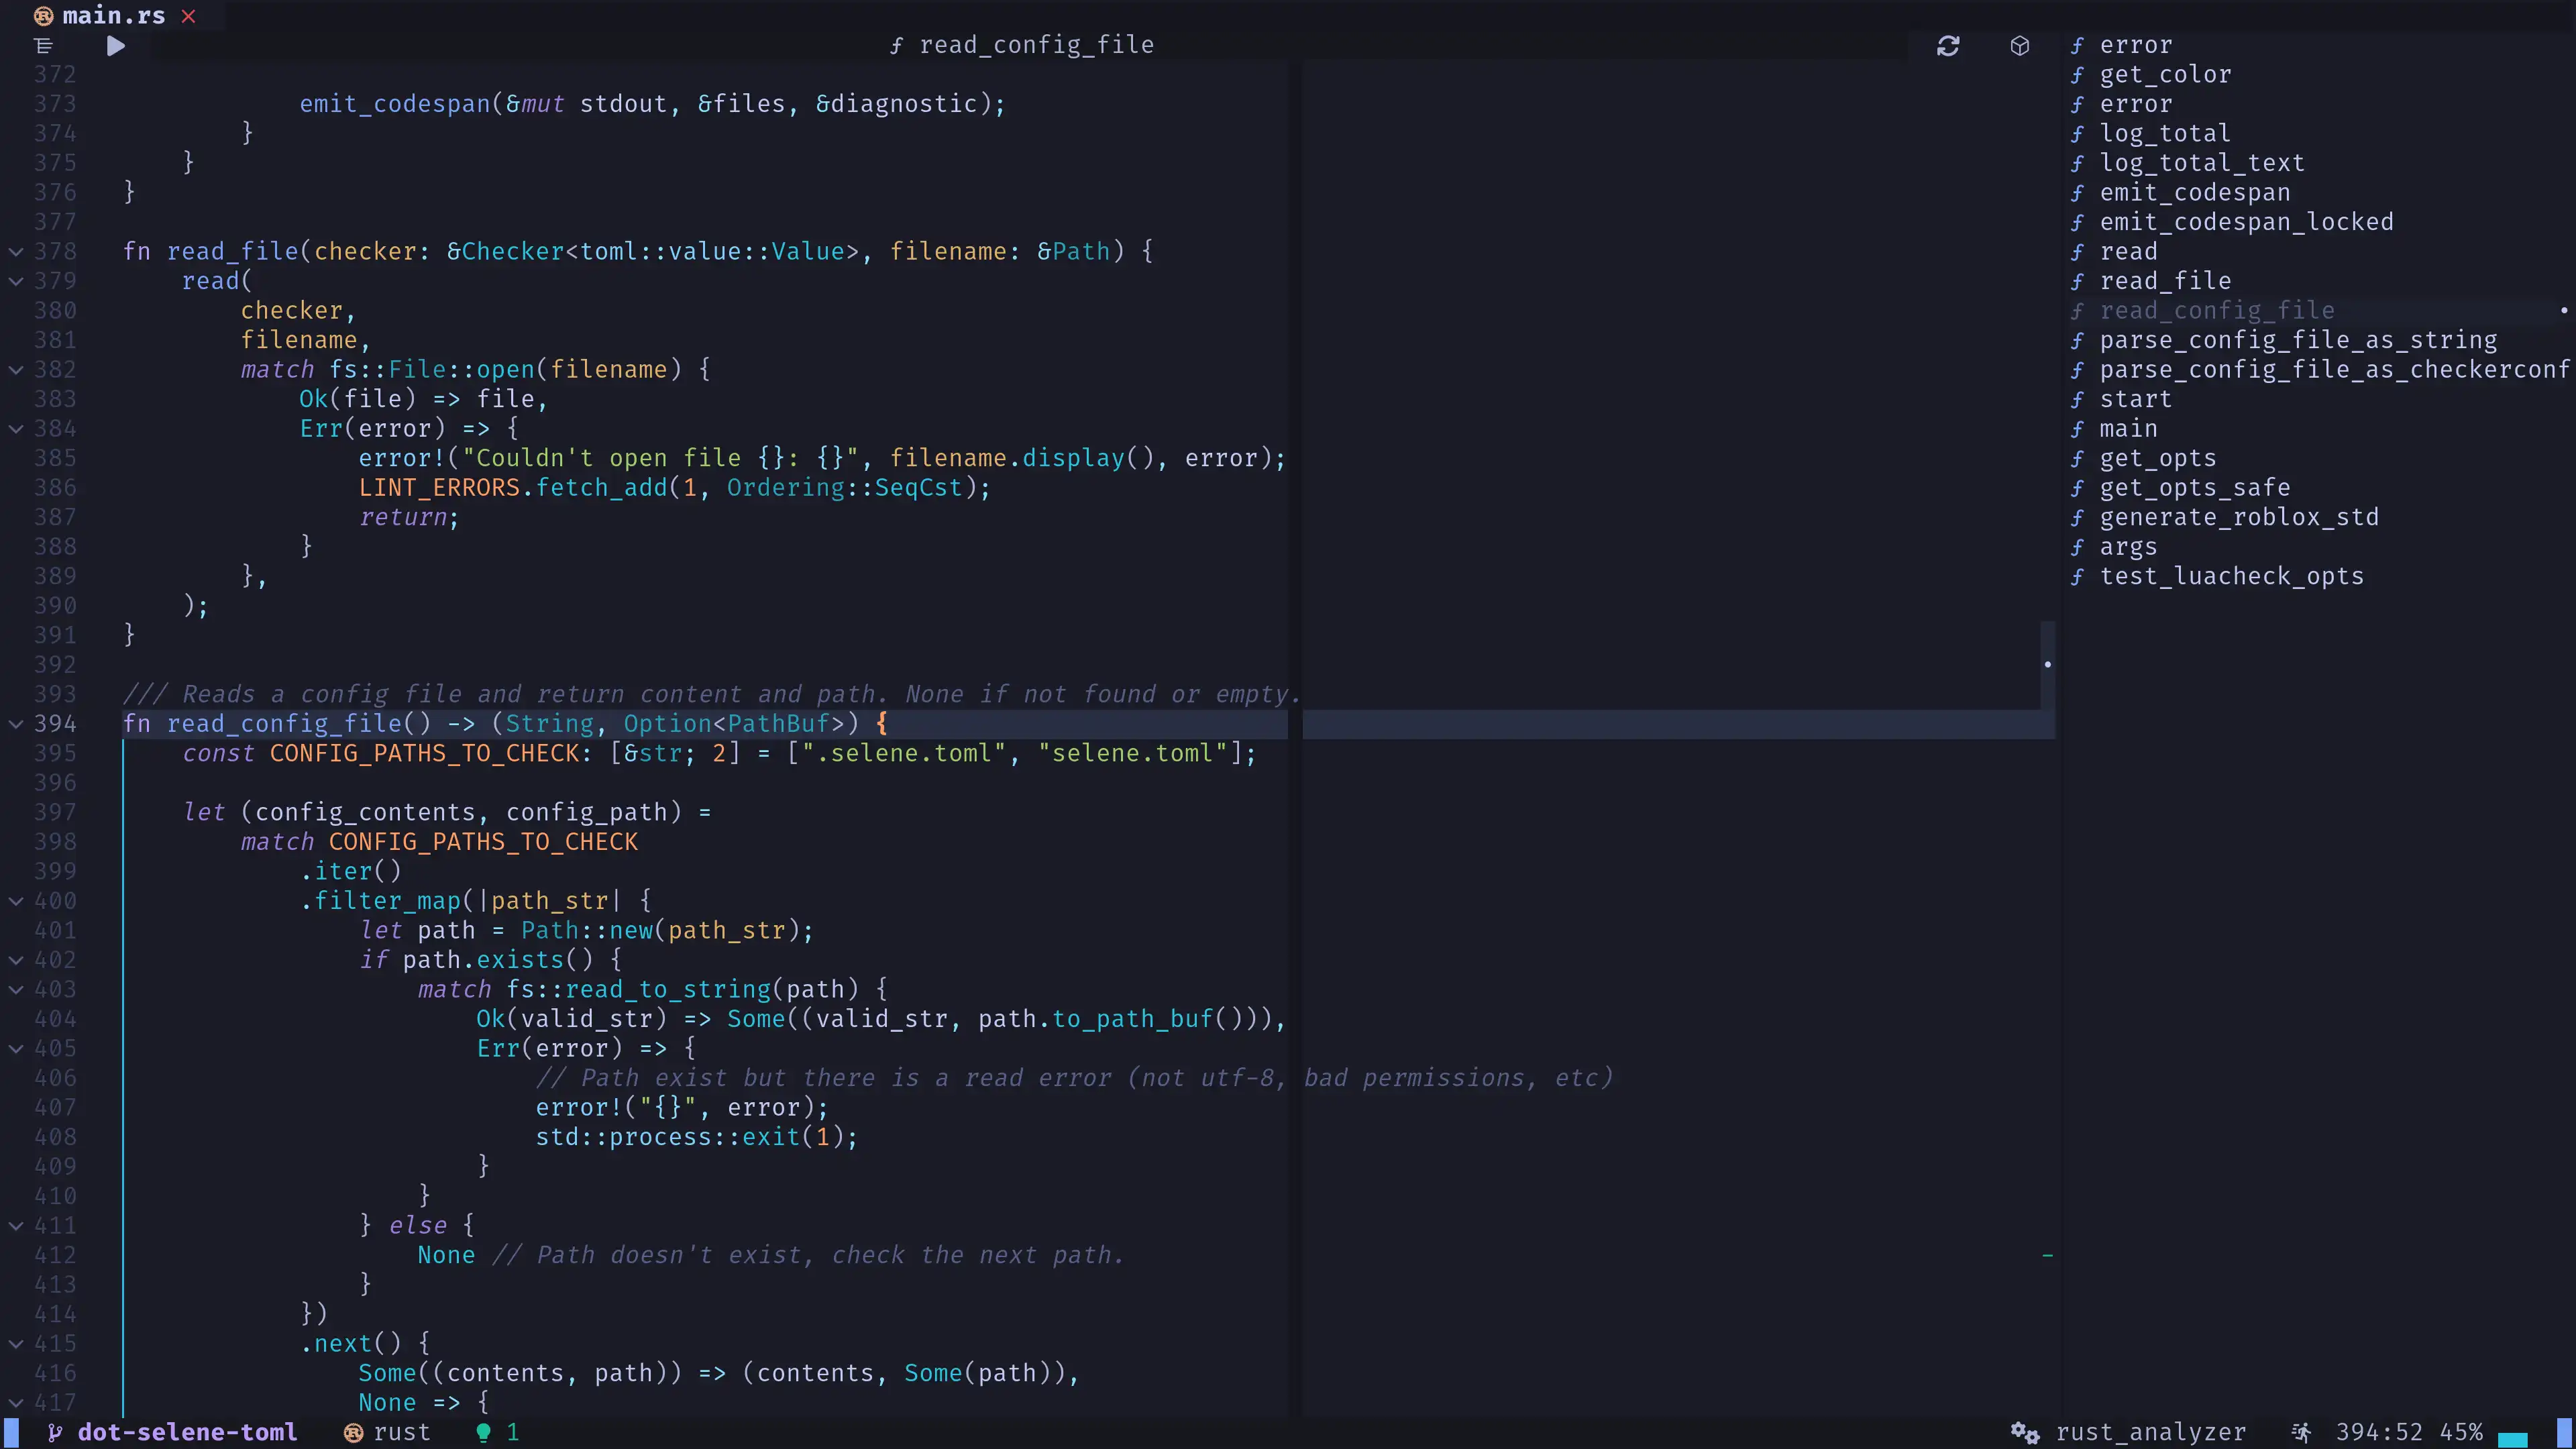Click rust crab icon in status bar
Viewport: 2576px width, 1449px height.
coord(353,1432)
